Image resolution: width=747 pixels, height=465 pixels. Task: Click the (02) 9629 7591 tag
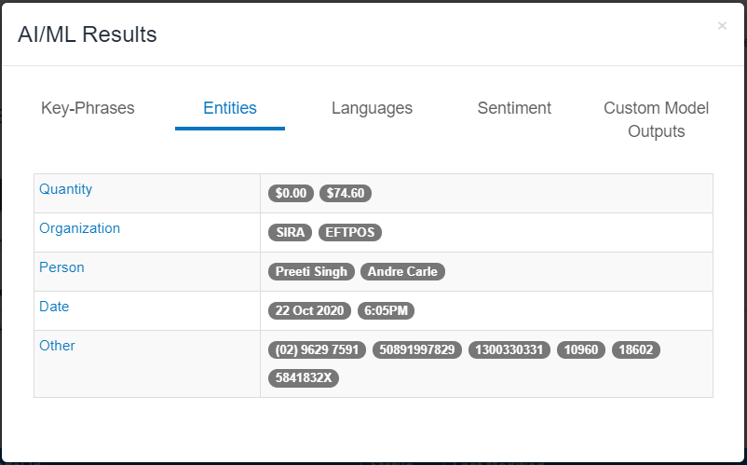(317, 349)
